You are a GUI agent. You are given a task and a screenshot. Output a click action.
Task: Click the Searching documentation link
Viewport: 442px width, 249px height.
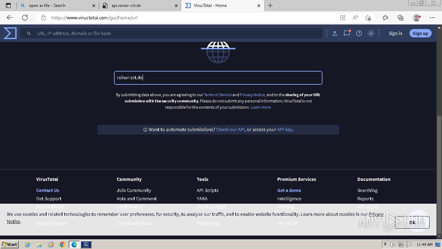coord(367,190)
